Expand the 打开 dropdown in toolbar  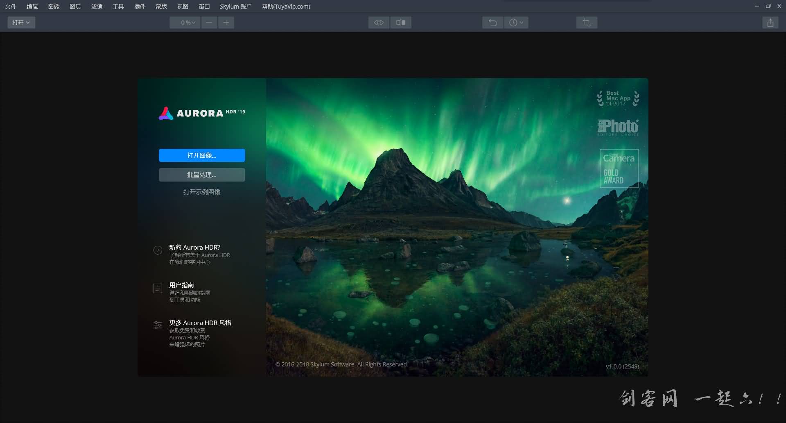click(x=21, y=23)
